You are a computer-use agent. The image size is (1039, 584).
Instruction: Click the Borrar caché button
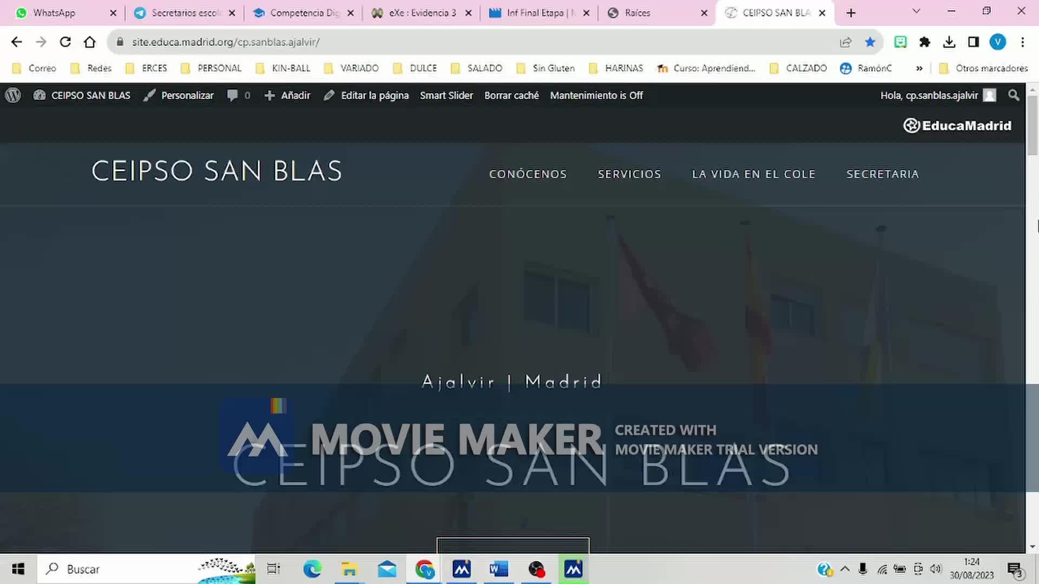tap(511, 95)
